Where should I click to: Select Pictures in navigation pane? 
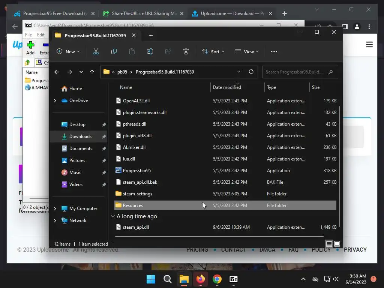[x=78, y=160]
